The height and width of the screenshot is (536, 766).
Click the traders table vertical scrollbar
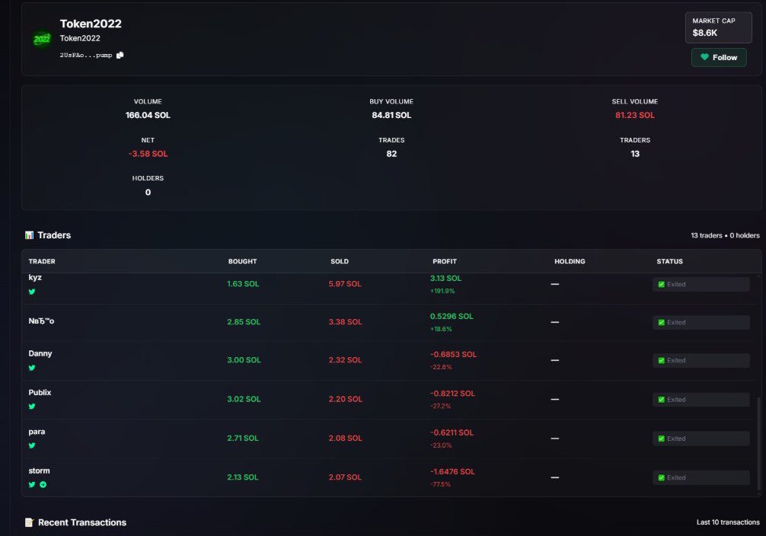(758, 442)
